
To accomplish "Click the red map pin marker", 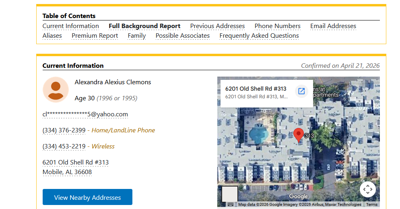I will pyautogui.click(x=298, y=135).
